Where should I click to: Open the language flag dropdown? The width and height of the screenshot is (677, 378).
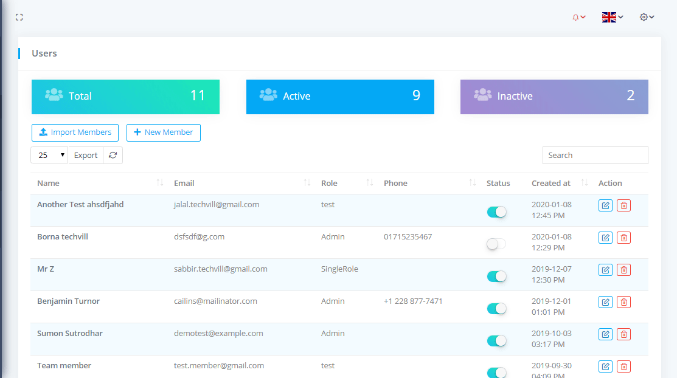pos(612,18)
